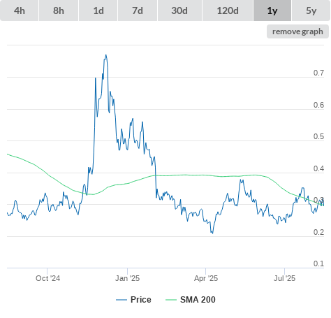Click the 0.5 y-axis label

click(318, 136)
